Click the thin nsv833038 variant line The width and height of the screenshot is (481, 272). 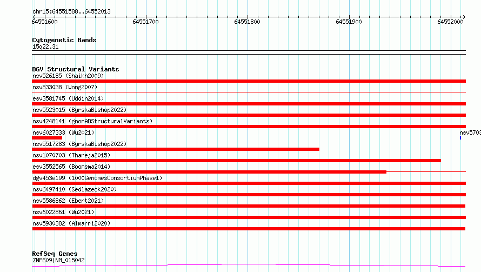[249, 92]
